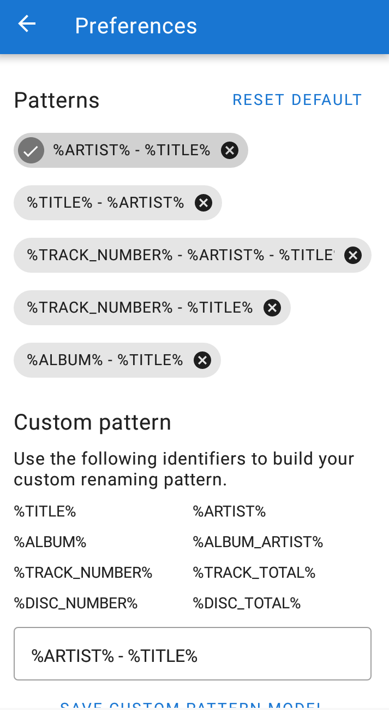Select the %ALBUM_ARTIST% identifier
Image resolution: width=389 pixels, height=710 pixels.
tap(257, 542)
